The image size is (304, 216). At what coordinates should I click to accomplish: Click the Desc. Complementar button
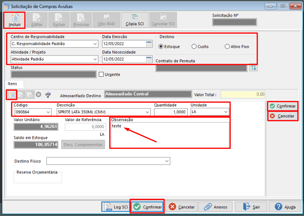pos(83,145)
